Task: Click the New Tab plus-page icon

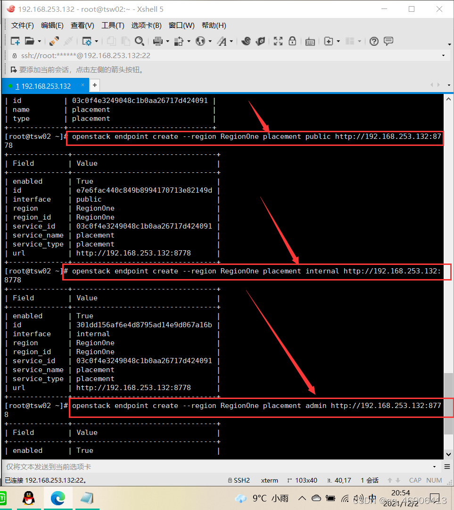Action: pyautogui.click(x=329, y=41)
